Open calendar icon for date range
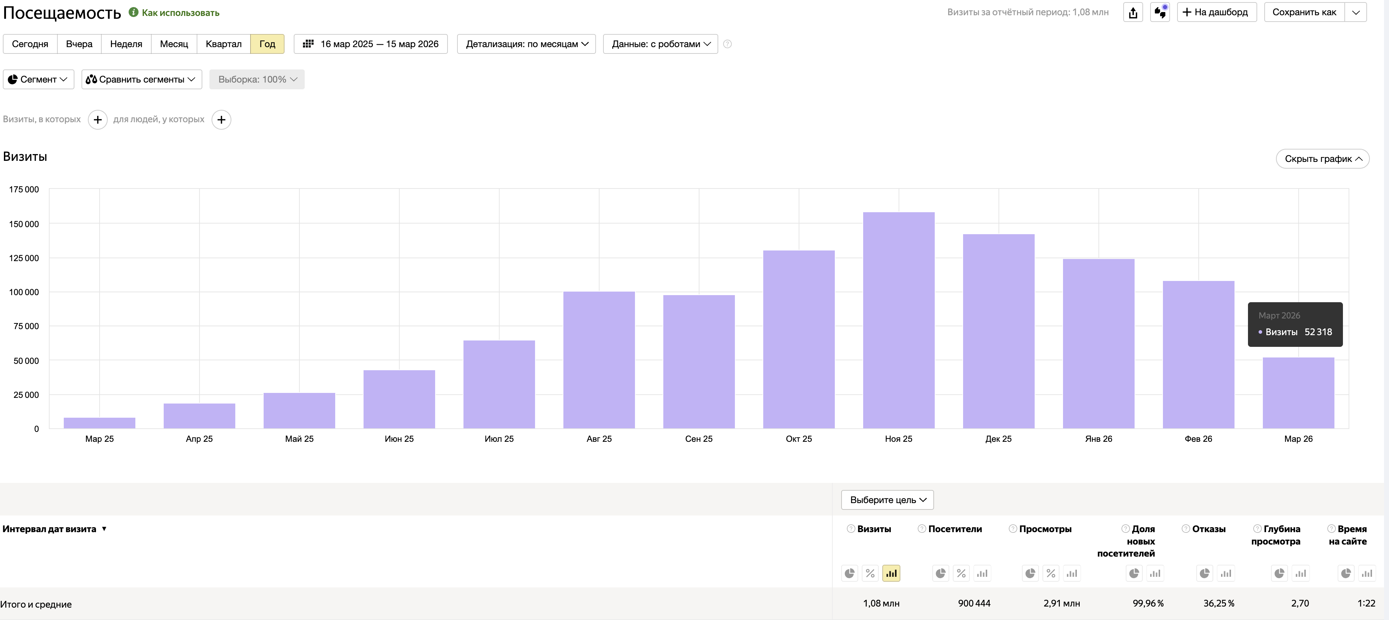This screenshot has height=620, width=1389. click(308, 44)
